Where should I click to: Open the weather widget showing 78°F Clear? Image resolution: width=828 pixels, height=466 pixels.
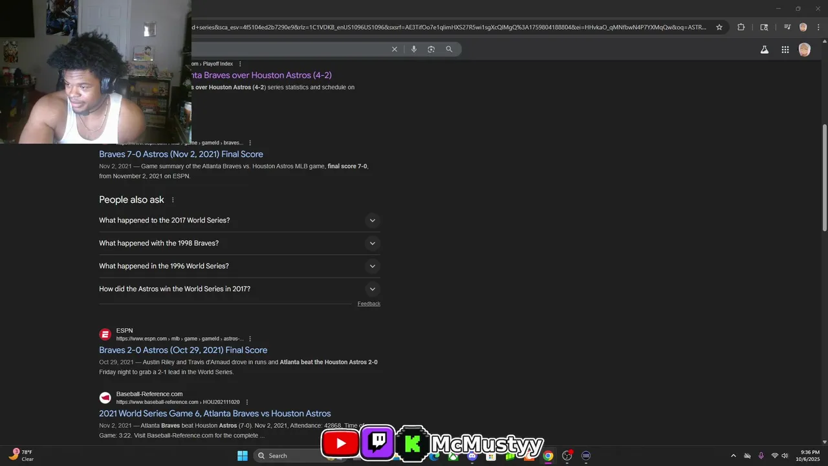click(21, 456)
